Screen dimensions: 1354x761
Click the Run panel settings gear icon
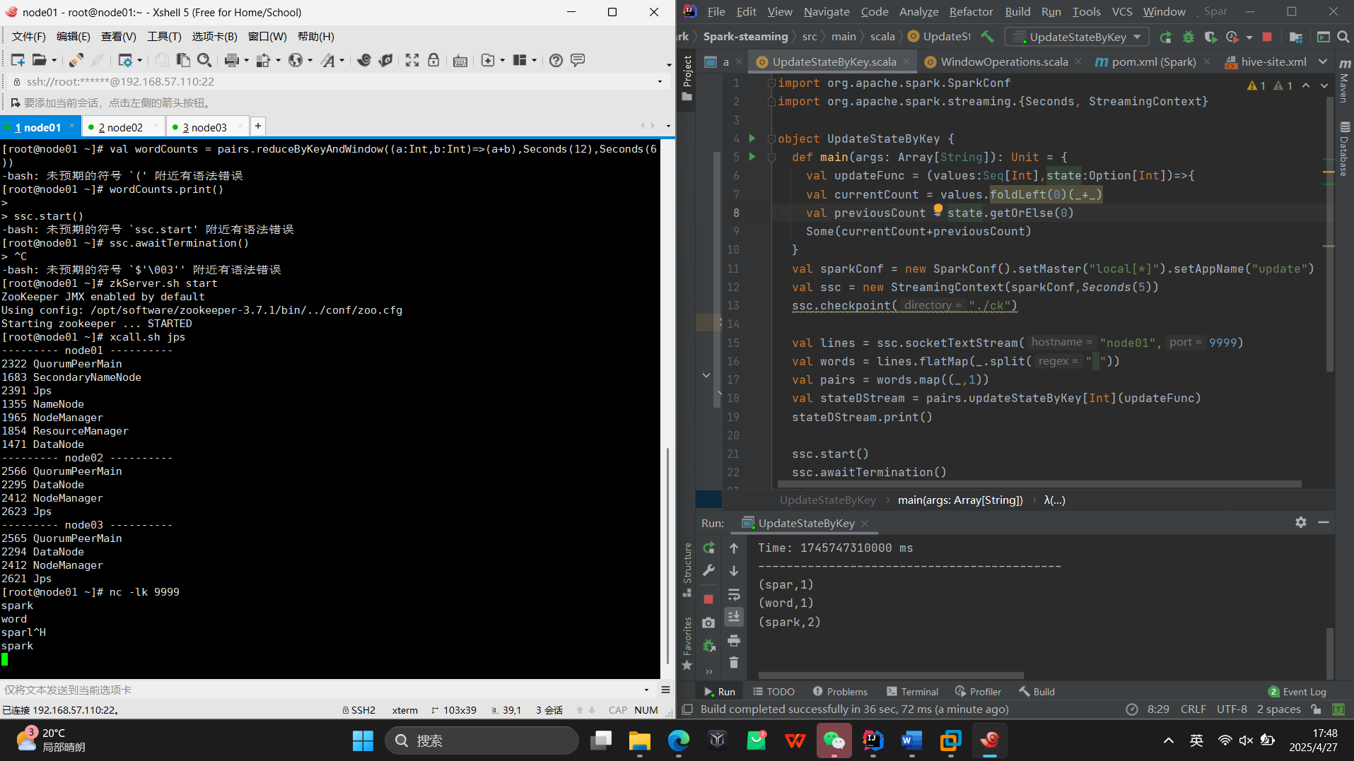(x=1301, y=522)
